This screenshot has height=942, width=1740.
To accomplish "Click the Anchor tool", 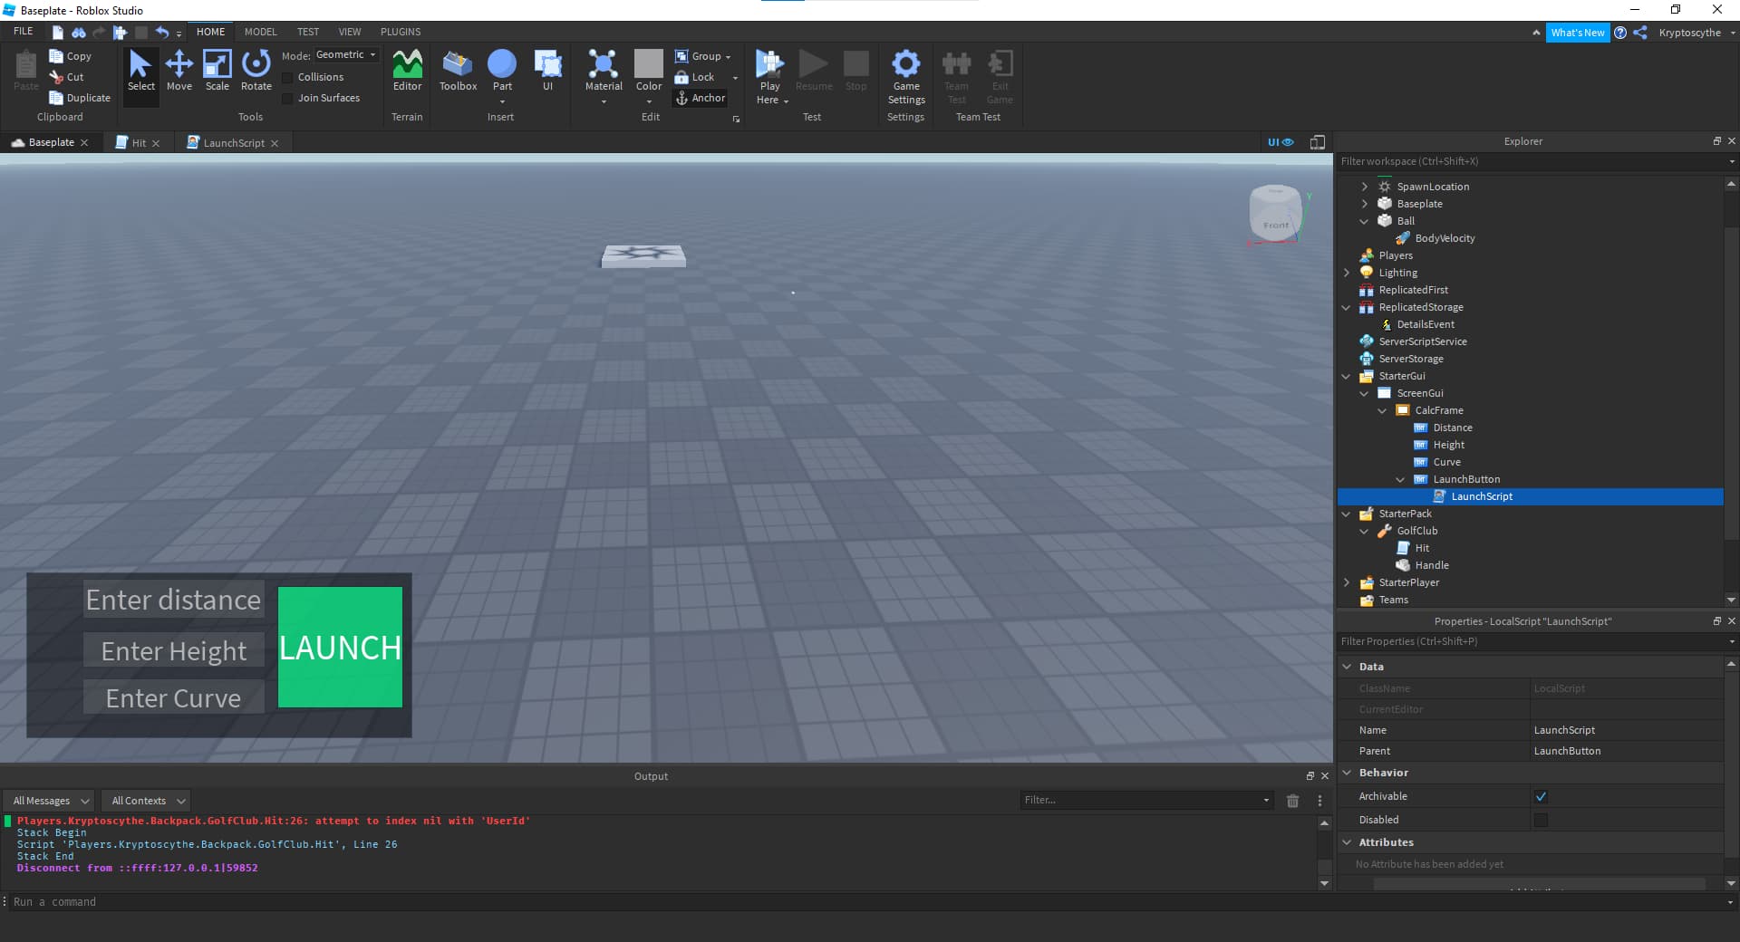I will click(x=700, y=98).
